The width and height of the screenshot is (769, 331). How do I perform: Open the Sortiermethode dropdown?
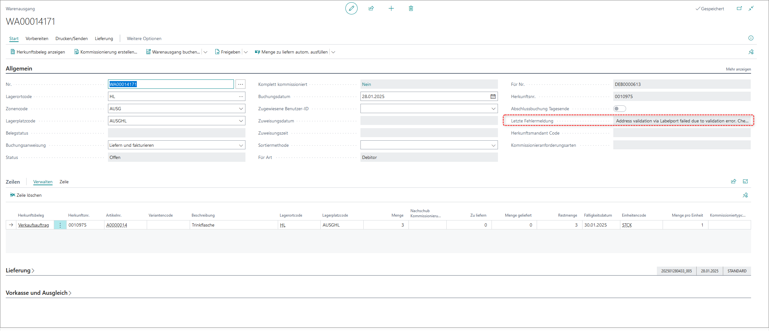tap(493, 145)
